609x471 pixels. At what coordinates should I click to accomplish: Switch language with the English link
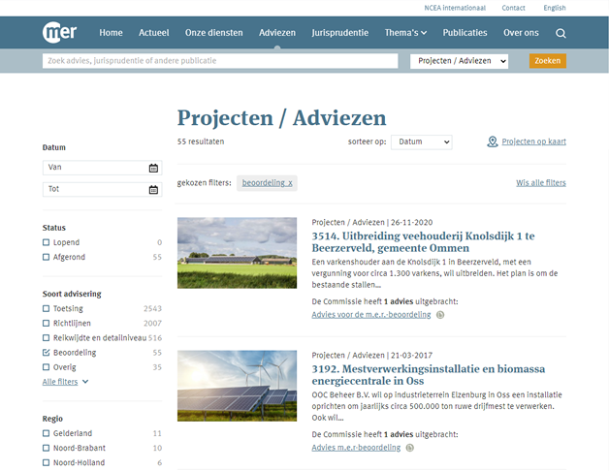pyautogui.click(x=555, y=8)
